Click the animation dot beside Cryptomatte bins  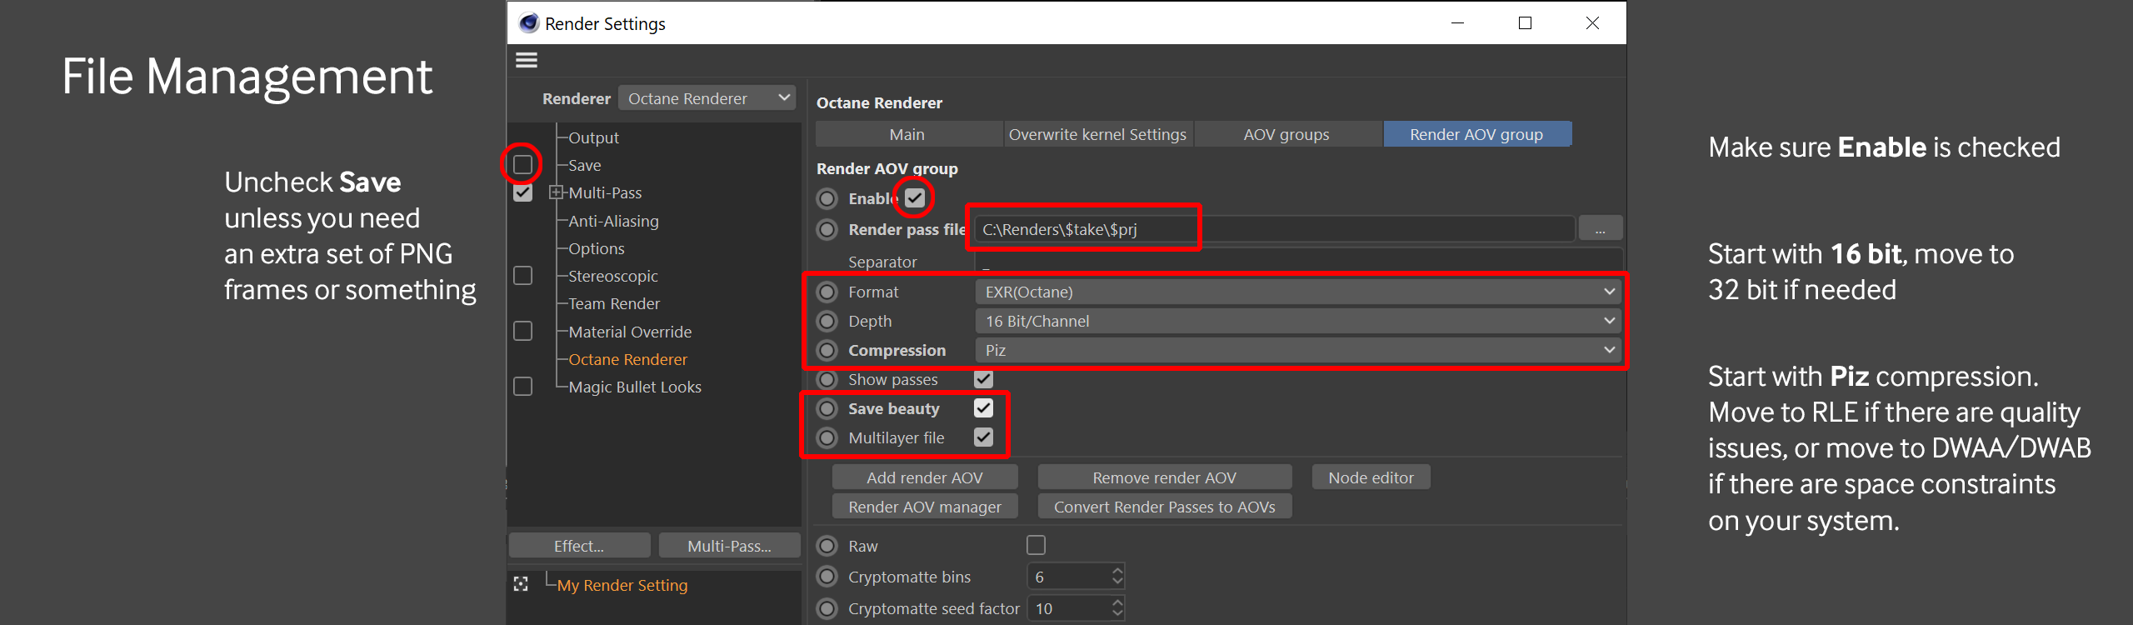(827, 577)
